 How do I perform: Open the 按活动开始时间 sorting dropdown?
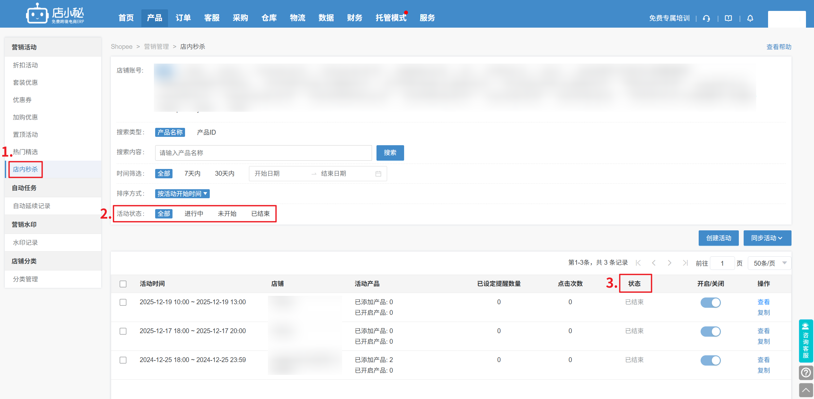[x=182, y=193]
